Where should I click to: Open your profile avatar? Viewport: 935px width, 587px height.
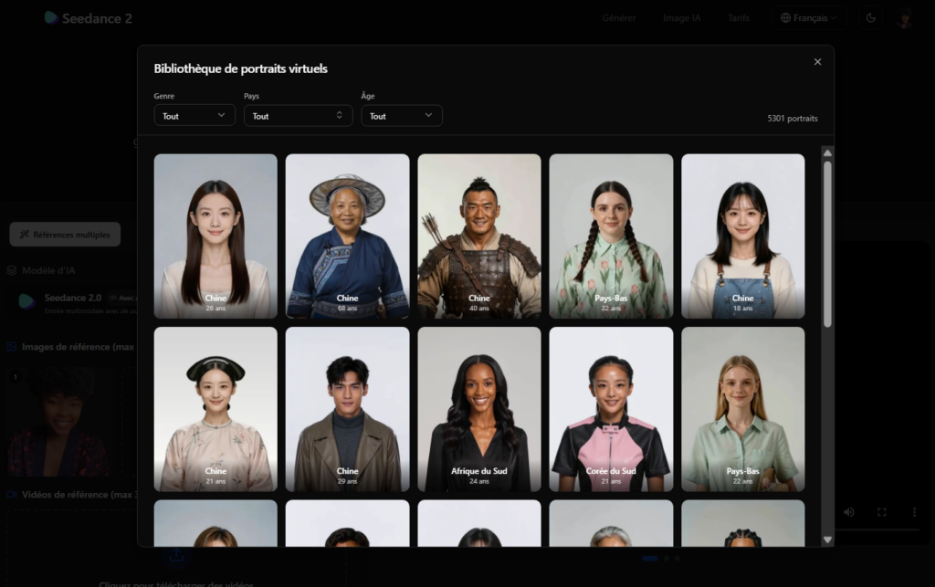(x=905, y=18)
